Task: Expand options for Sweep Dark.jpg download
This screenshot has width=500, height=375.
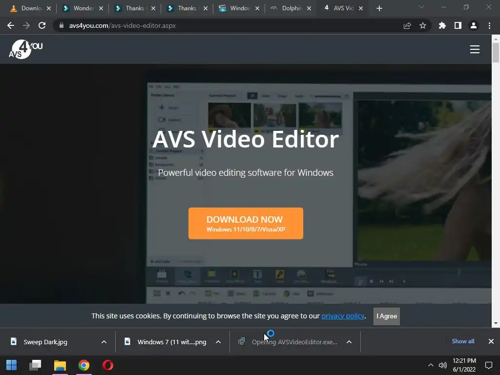Action: point(104,342)
